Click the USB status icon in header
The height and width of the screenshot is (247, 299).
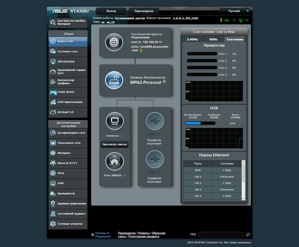coord(247,20)
